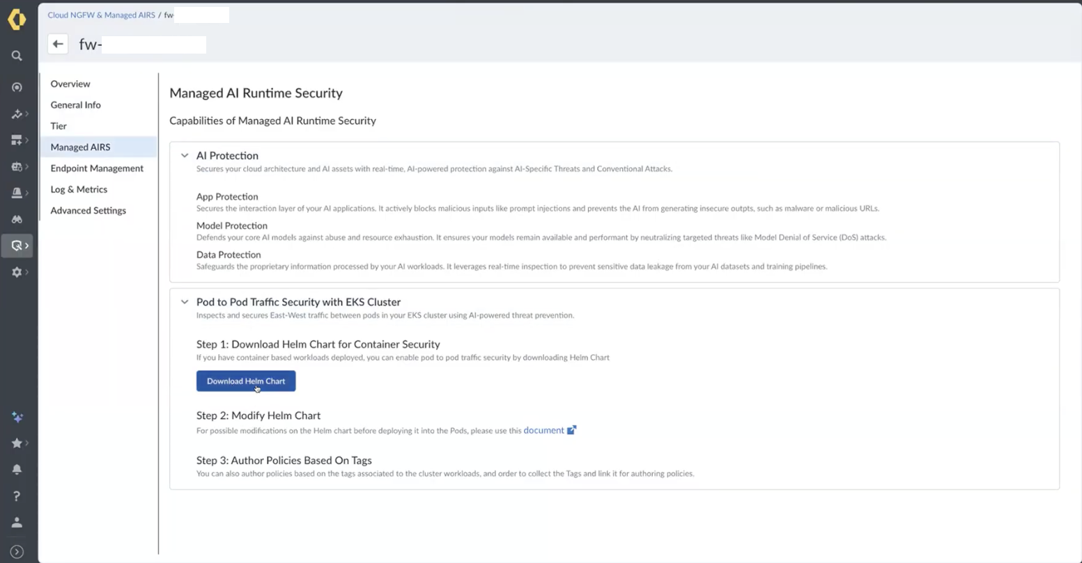The height and width of the screenshot is (563, 1082).
Task: Click the highlighted cloud-search sidebar icon
Action: point(17,246)
